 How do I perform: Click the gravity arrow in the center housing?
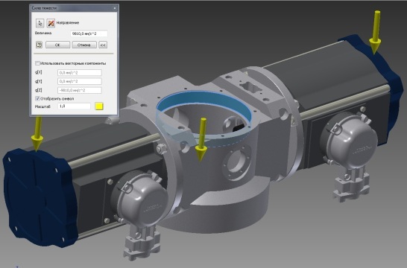(x=201, y=139)
